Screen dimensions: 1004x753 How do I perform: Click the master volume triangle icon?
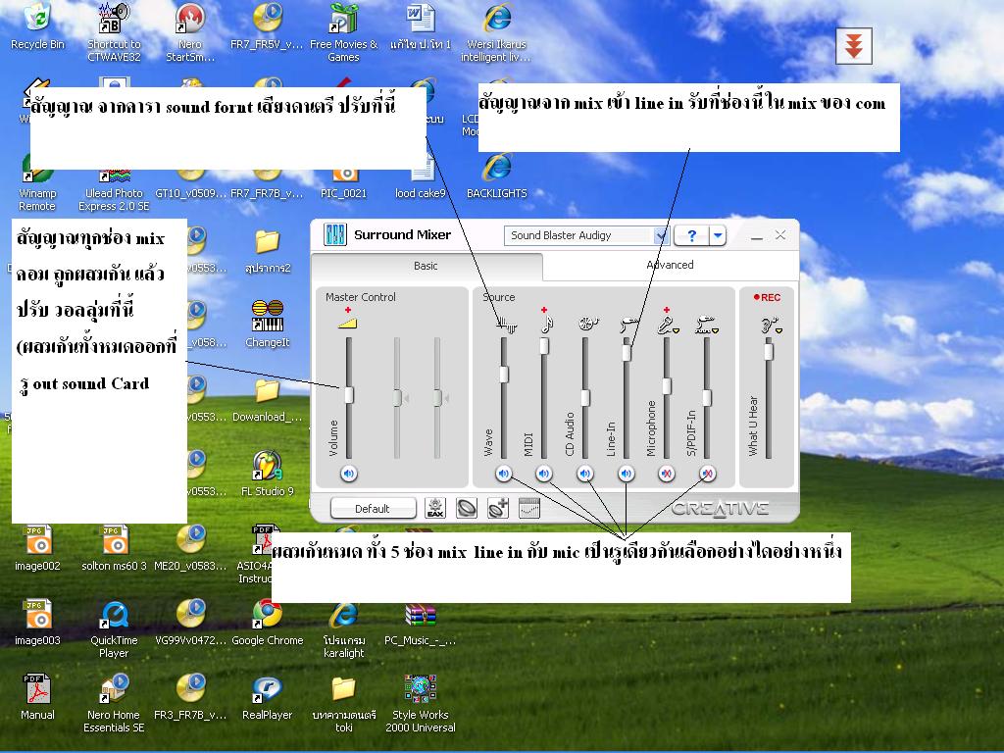[x=348, y=324]
